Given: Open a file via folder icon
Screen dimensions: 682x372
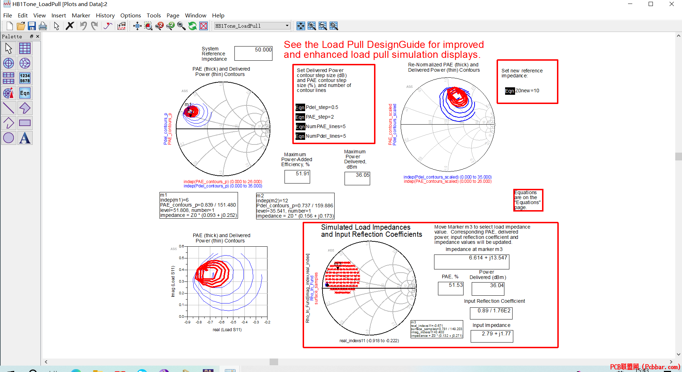Looking at the screenshot, I should pyautogui.click(x=21, y=26).
